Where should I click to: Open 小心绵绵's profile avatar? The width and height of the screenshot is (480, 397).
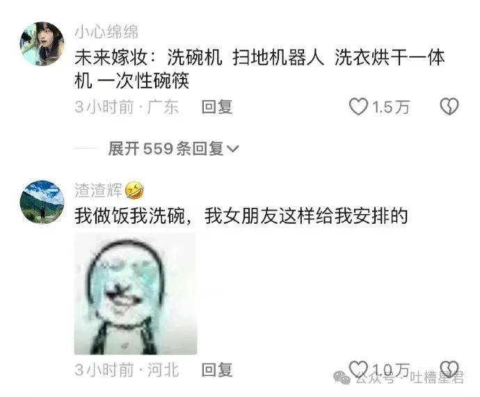[x=42, y=44]
